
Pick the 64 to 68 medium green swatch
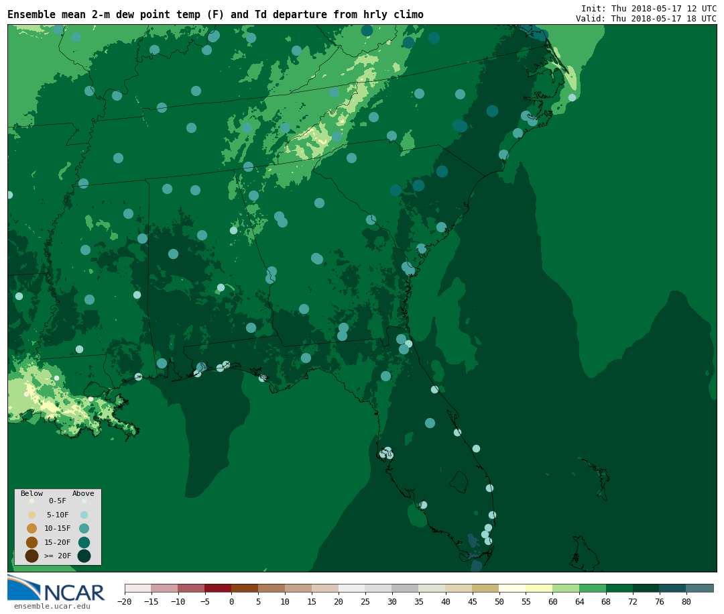point(593,588)
